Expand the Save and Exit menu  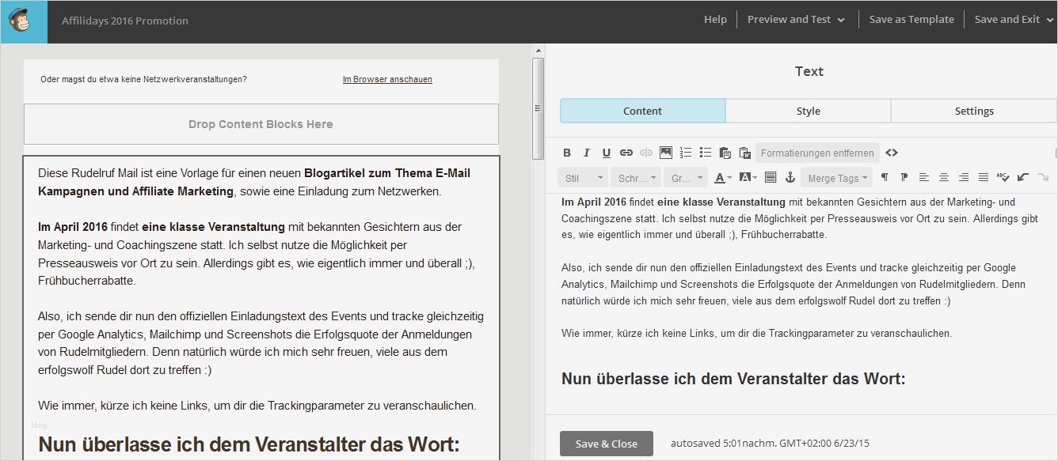pyautogui.click(x=1013, y=20)
